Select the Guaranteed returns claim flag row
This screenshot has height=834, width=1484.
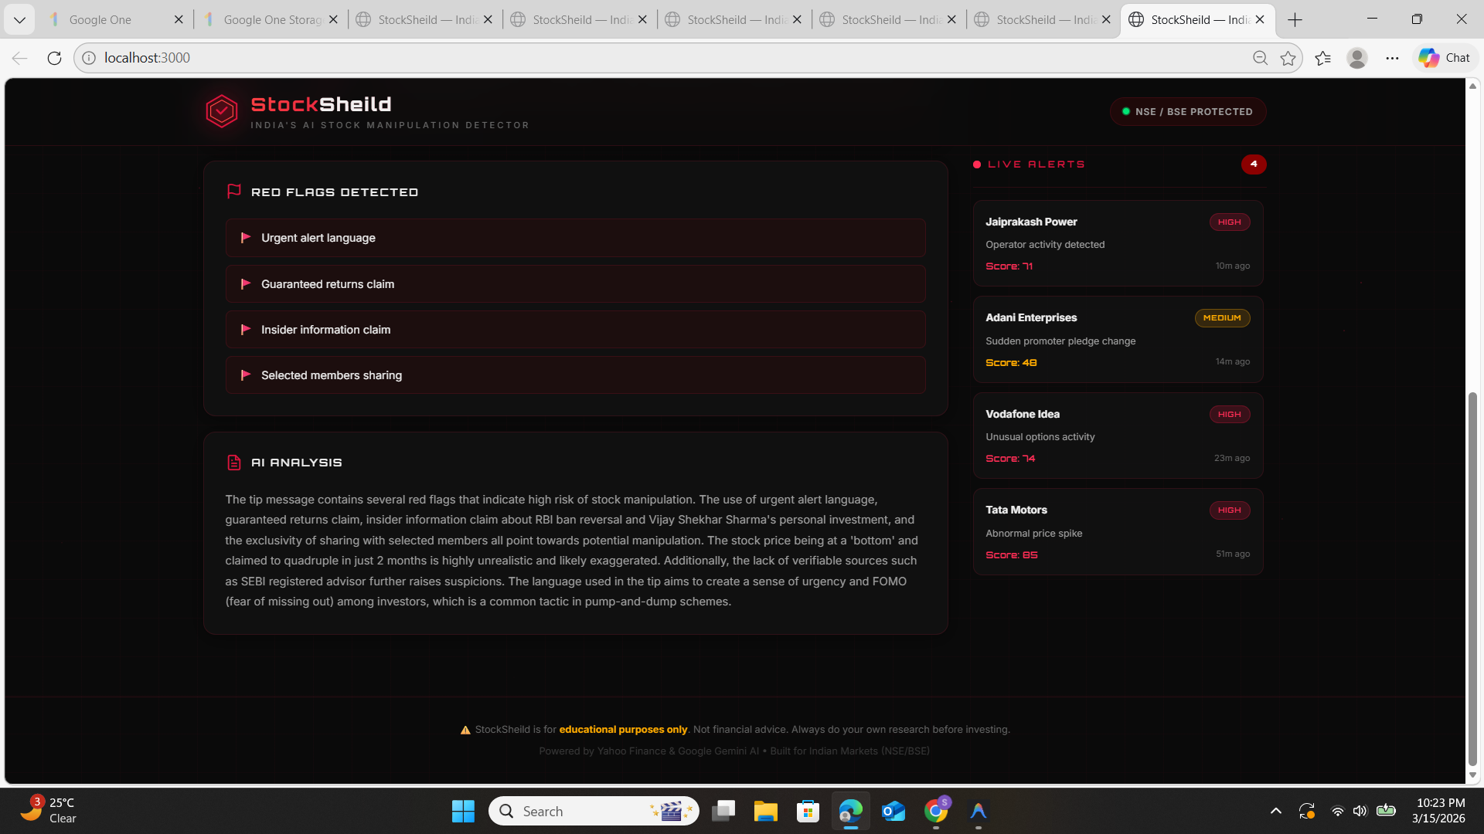pyautogui.click(x=575, y=284)
